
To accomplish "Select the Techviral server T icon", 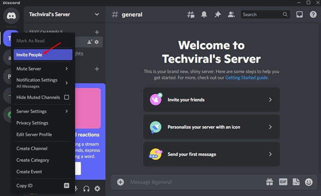I will point(8,38).
